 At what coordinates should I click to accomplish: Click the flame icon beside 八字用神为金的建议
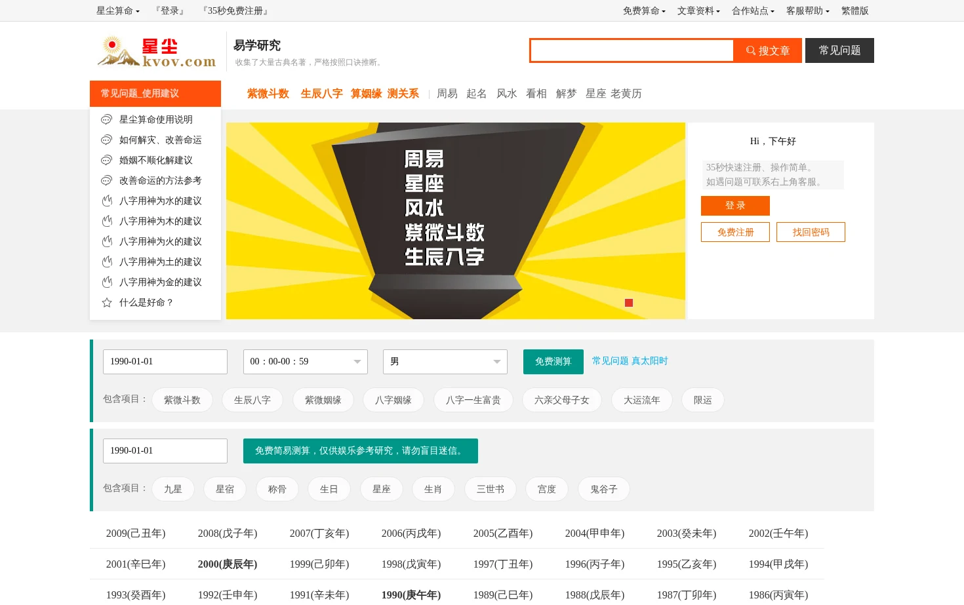tap(107, 283)
